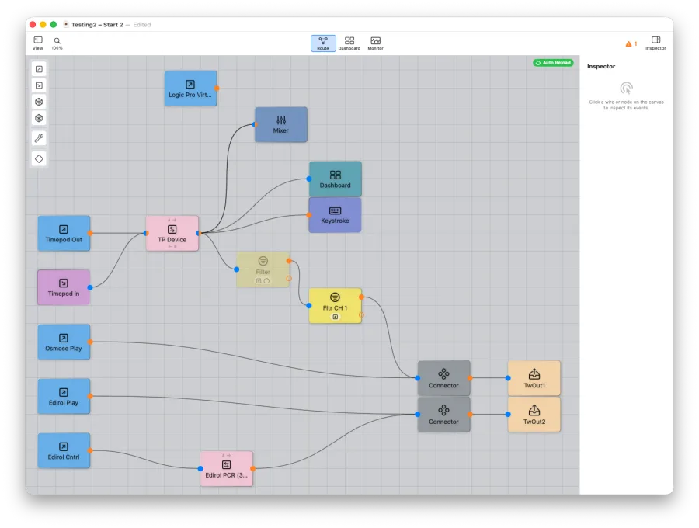Click the diamond shape palette button

coord(40,158)
